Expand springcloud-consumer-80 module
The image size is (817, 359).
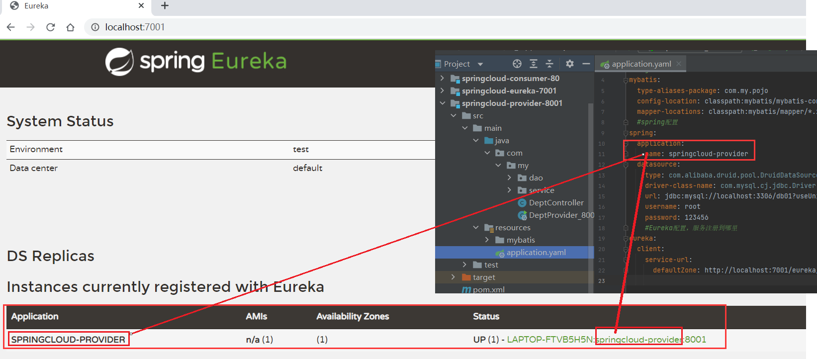(x=442, y=78)
